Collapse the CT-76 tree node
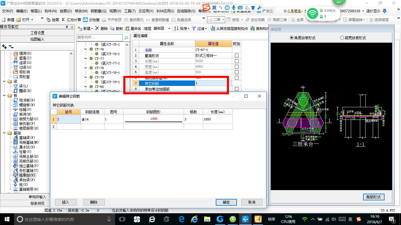The width and height of the screenshot is (401, 225). (86, 49)
